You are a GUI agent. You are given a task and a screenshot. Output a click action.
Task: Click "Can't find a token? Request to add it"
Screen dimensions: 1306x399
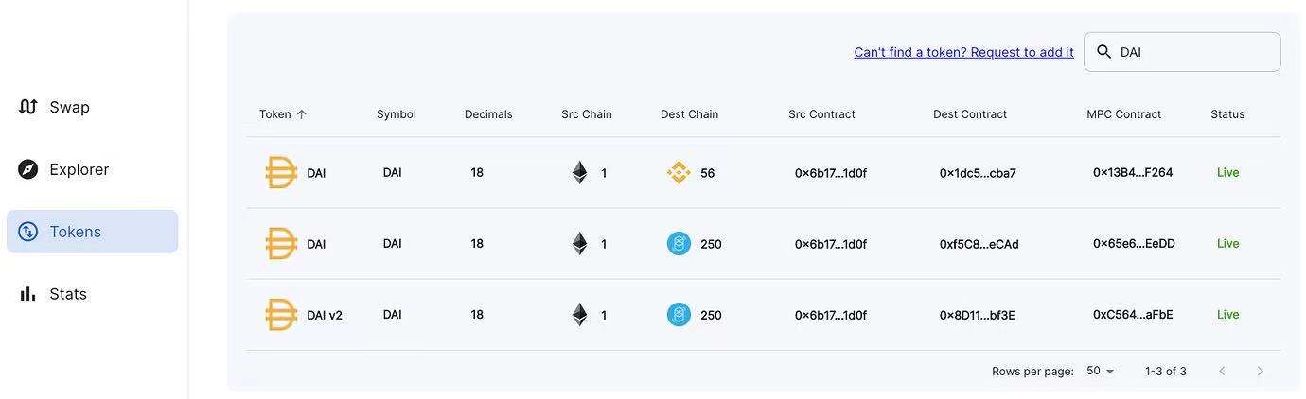point(963,52)
